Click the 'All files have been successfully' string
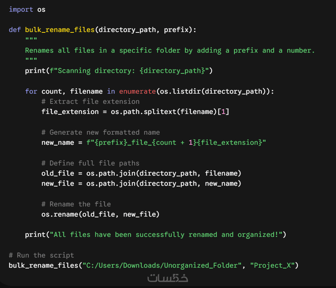Screen dimensions: 336x288 [117, 235]
